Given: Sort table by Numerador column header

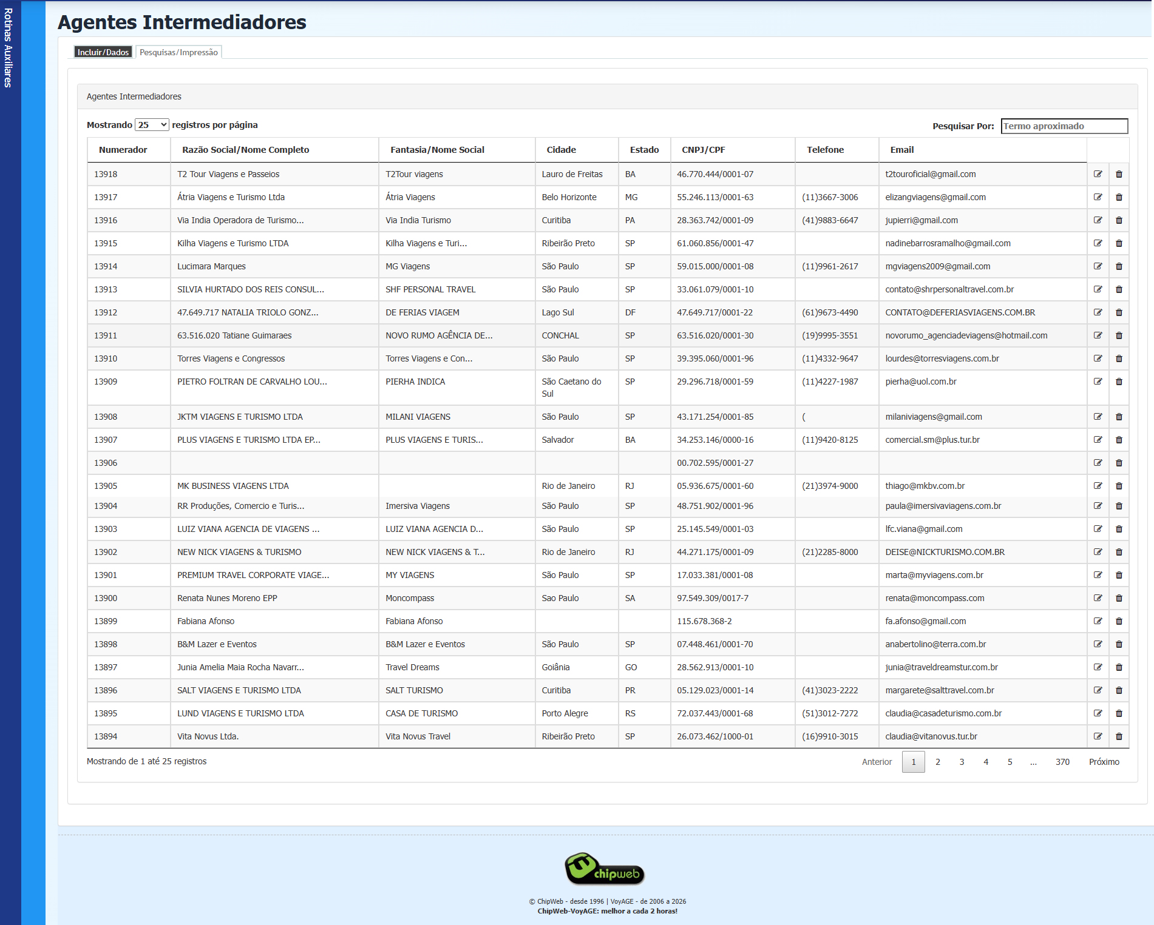Looking at the screenshot, I should (x=123, y=150).
